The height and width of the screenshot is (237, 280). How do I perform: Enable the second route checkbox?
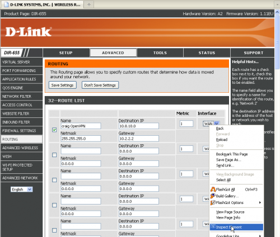coord(54,155)
